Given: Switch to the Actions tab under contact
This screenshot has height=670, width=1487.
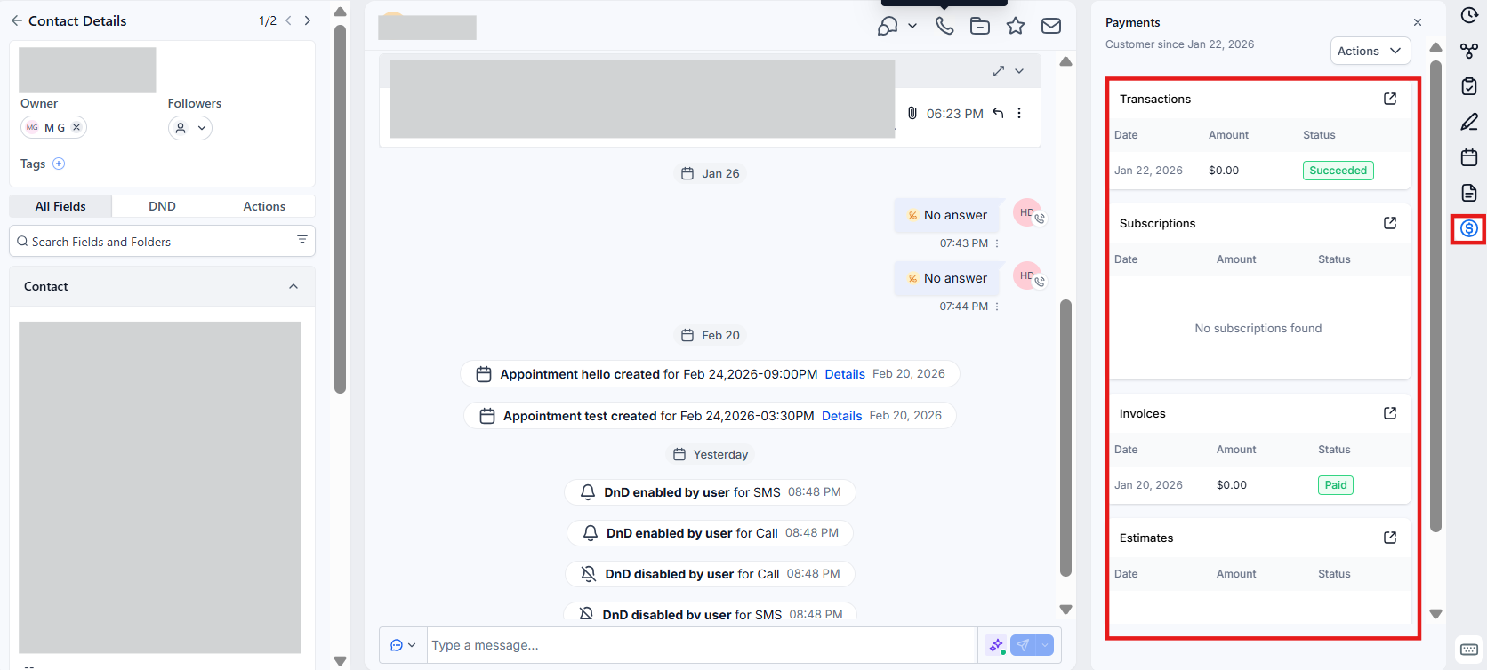Looking at the screenshot, I should pos(264,206).
